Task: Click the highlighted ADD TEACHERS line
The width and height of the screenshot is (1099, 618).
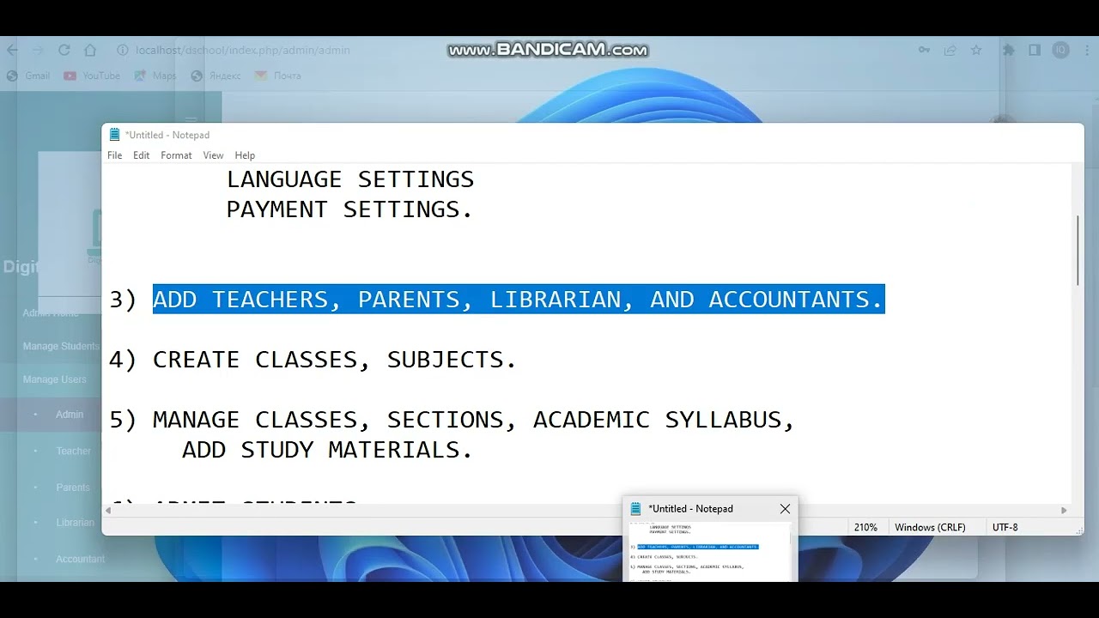Action: pos(519,299)
